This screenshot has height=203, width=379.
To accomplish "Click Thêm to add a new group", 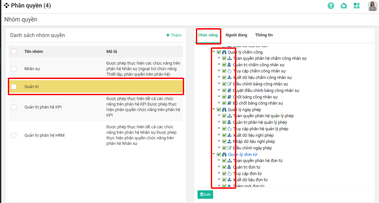I will coord(174,35).
